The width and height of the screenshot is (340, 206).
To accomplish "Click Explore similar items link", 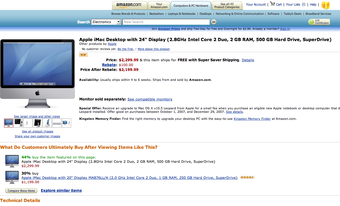I will (61, 190).
